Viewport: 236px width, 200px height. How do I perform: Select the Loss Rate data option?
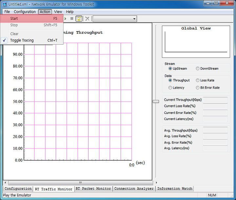tap(205, 80)
